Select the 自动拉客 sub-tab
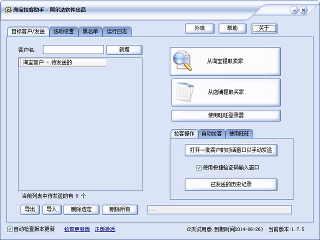This screenshot has width=320, height=240. click(211, 133)
